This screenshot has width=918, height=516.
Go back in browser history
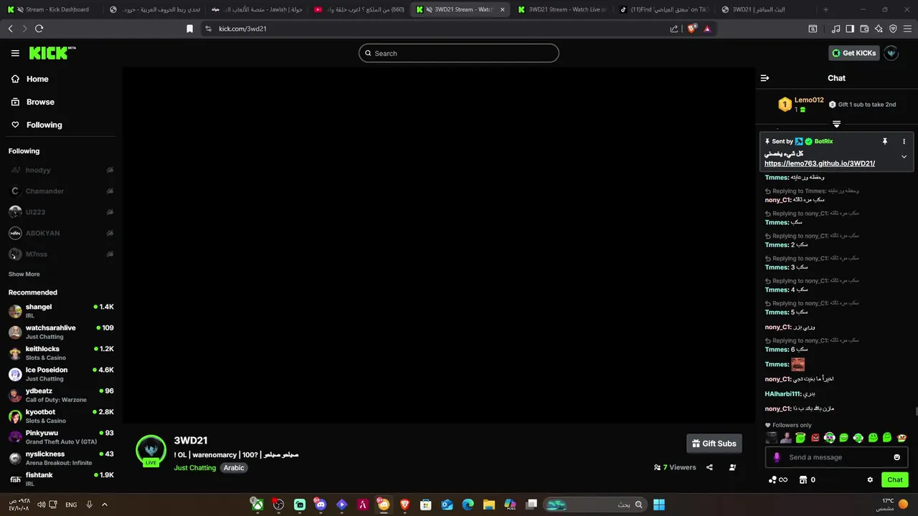(10, 29)
